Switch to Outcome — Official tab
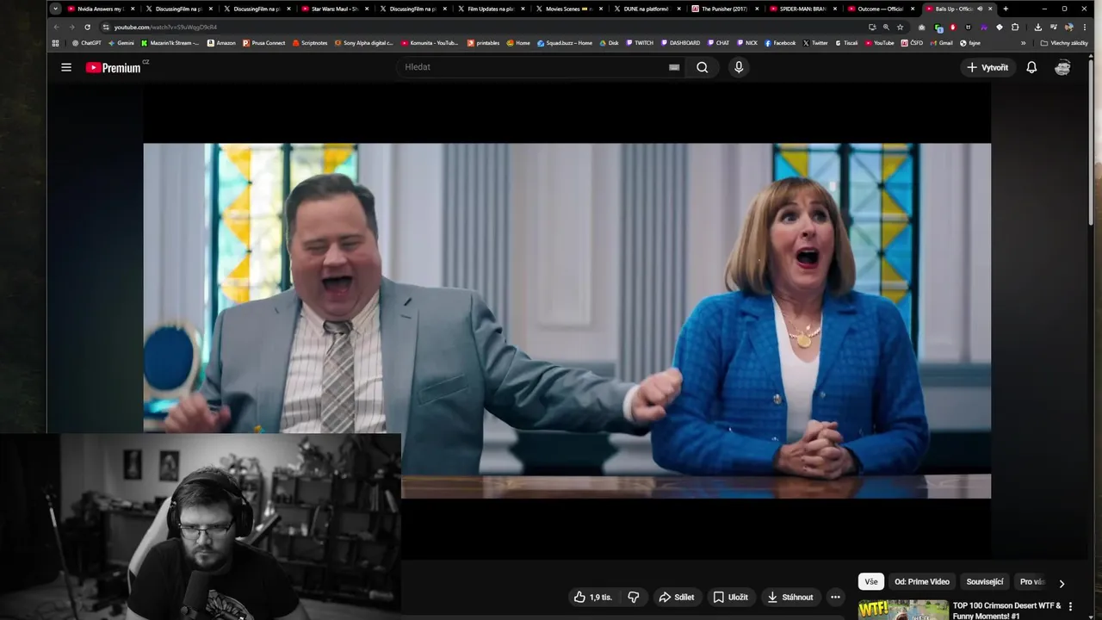Screen dimensions: 1102x620 click(x=880, y=9)
